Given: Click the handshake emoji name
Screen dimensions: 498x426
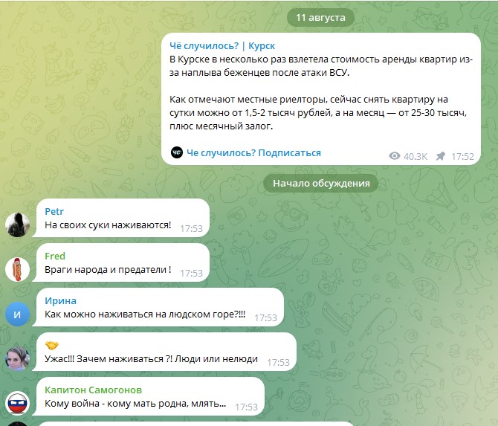Looking at the screenshot, I should 52,345.
